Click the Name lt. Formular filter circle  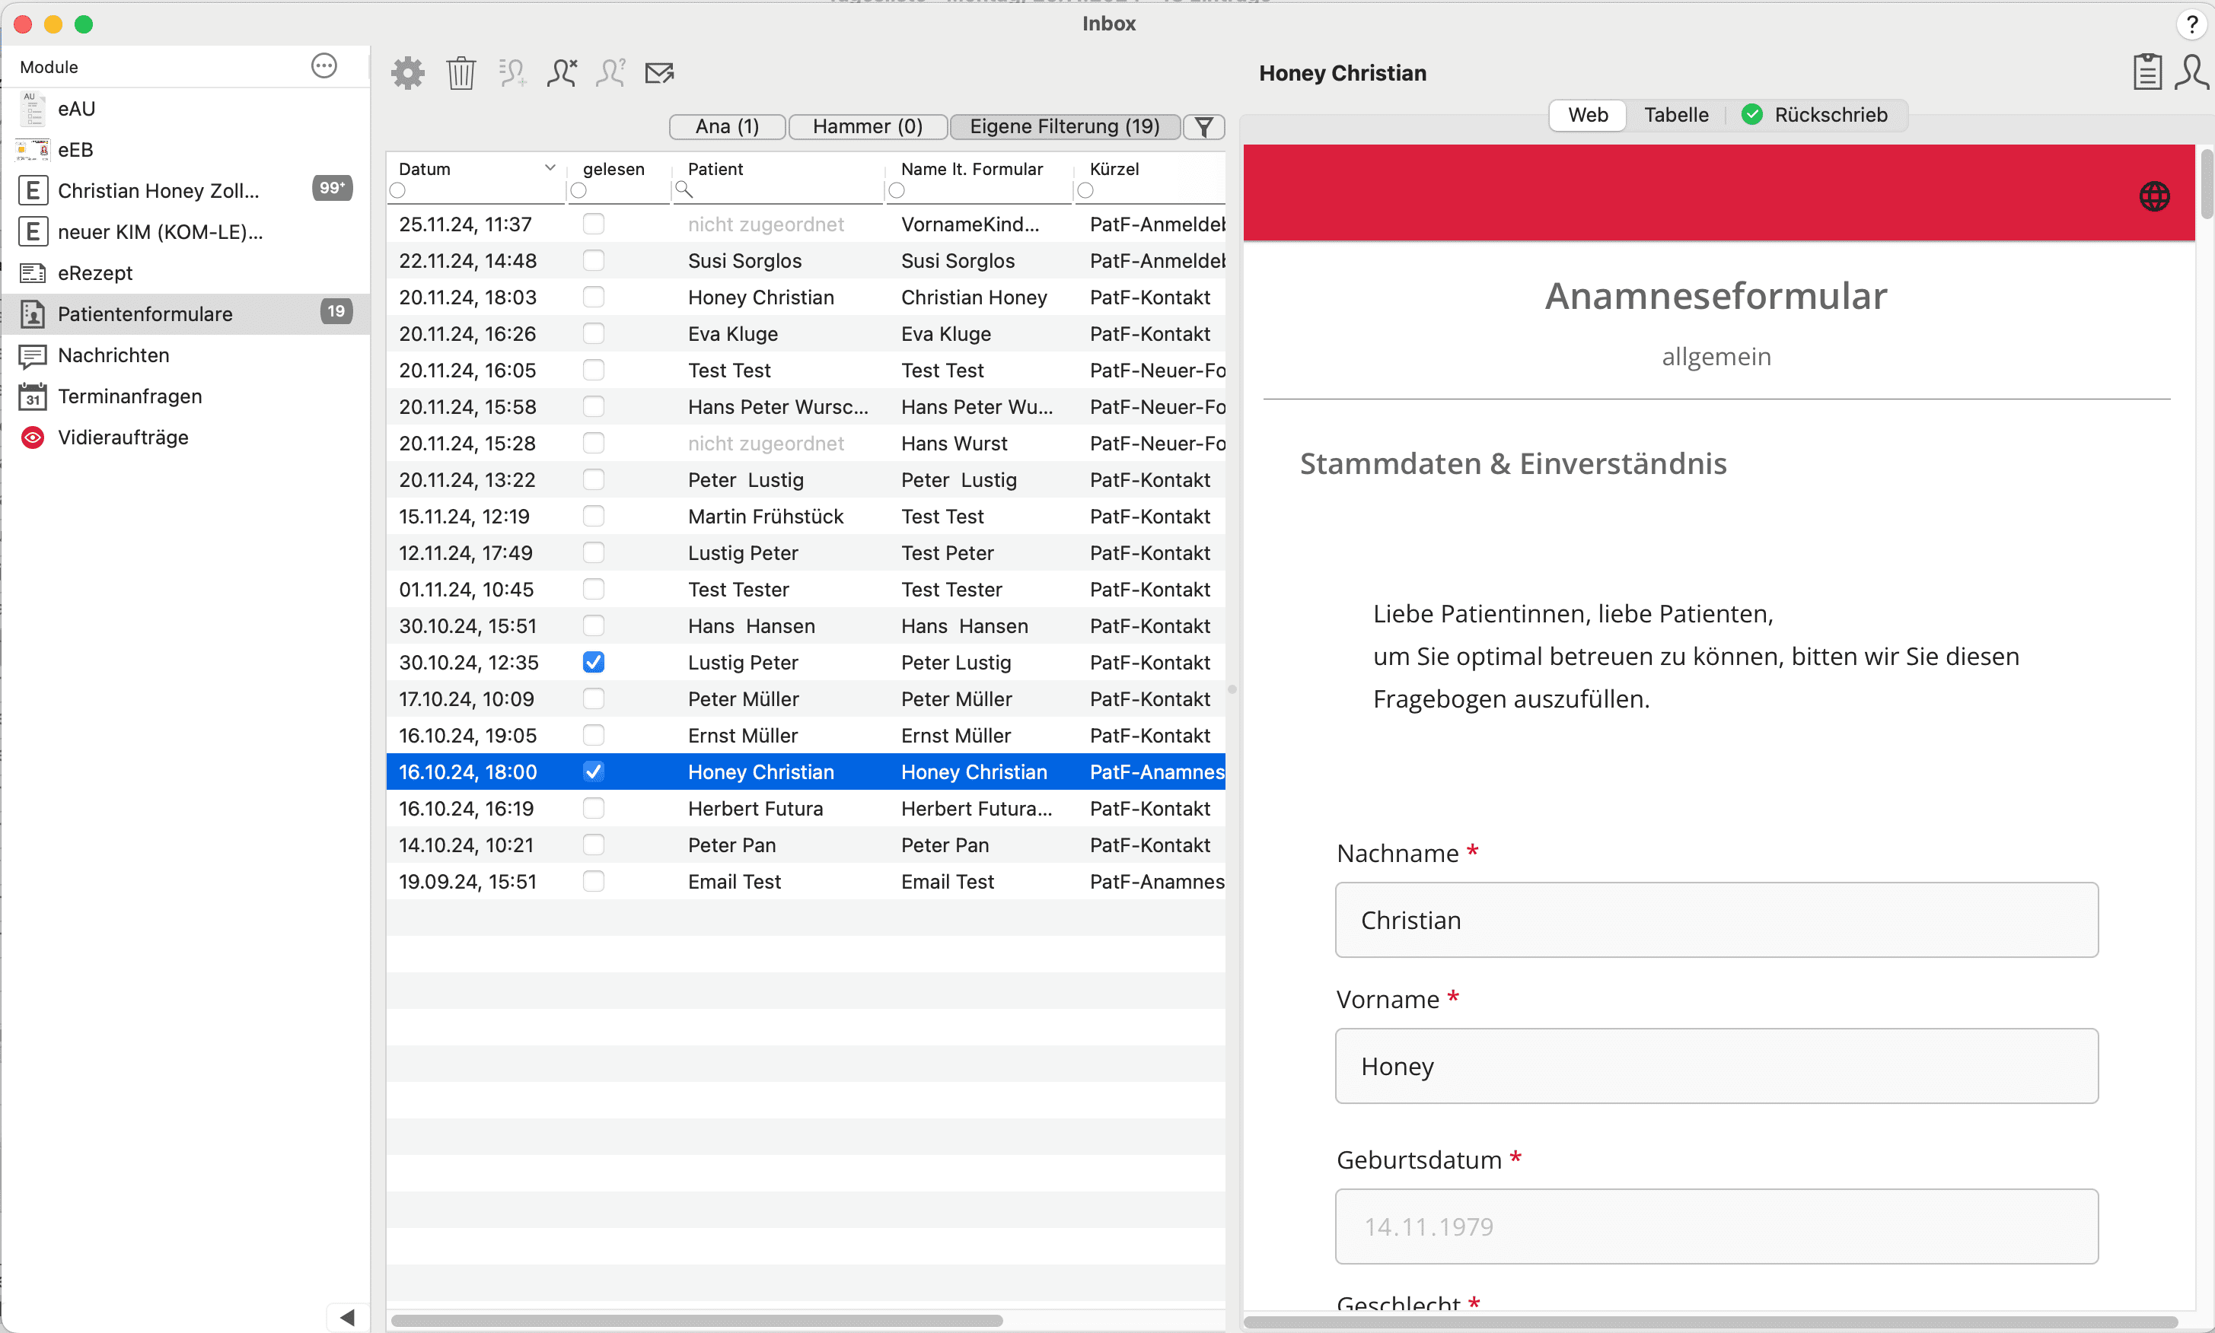click(897, 190)
